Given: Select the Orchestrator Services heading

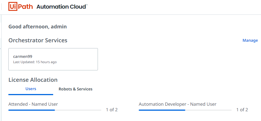Looking at the screenshot, I should tap(38, 40).
